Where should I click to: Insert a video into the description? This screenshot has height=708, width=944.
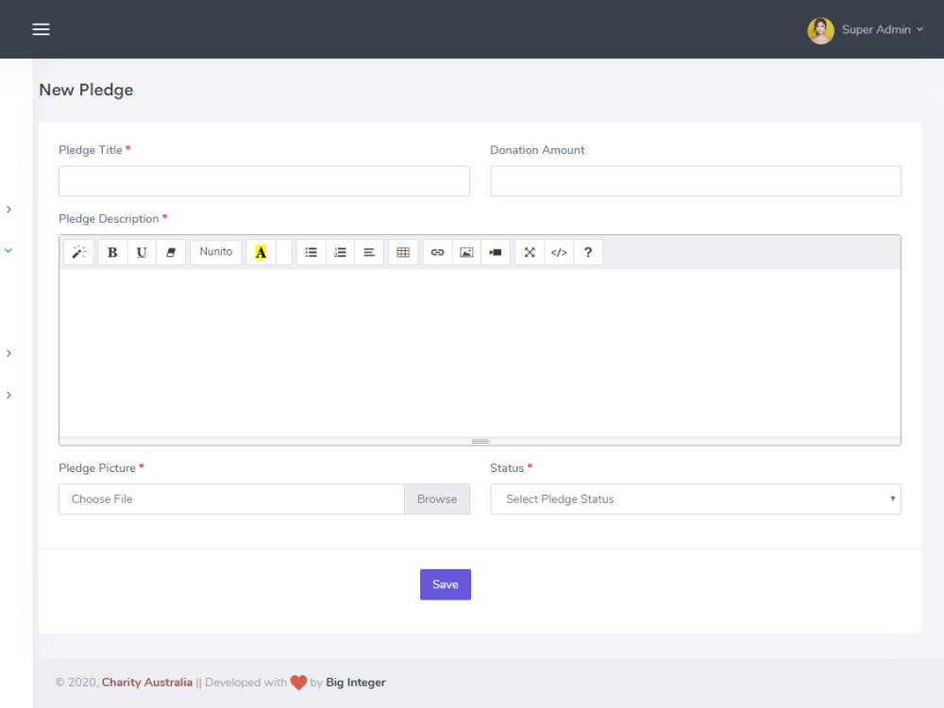coord(495,252)
